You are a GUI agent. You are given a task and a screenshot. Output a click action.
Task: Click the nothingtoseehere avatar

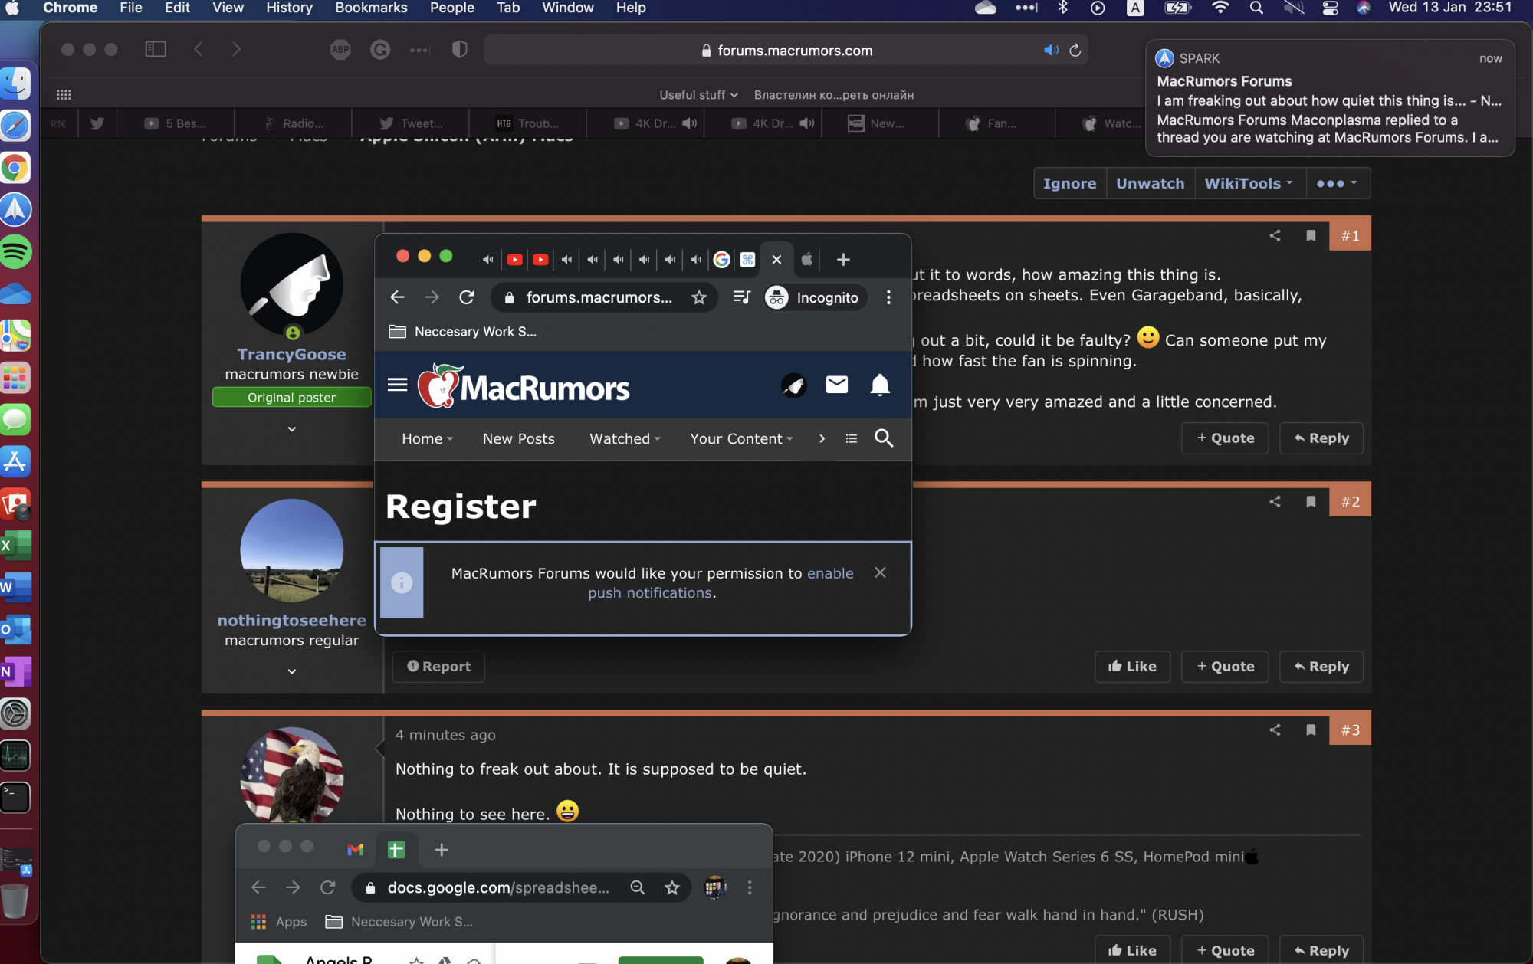(292, 550)
